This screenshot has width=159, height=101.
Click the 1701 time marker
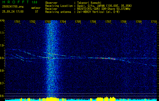point(17,22)
